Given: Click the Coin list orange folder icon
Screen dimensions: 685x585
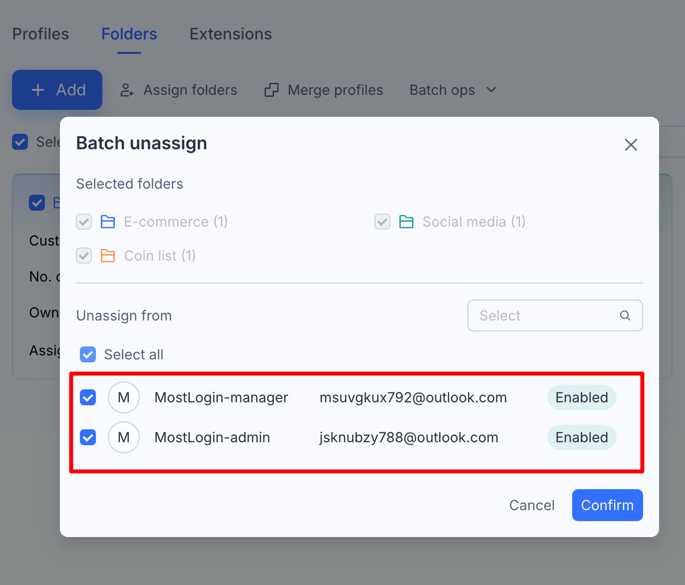Looking at the screenshot, I should (x=108, y=256).
